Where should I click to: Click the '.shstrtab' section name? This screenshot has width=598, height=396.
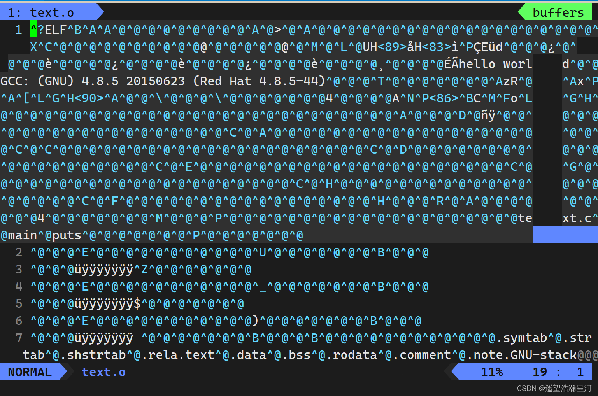93,355
